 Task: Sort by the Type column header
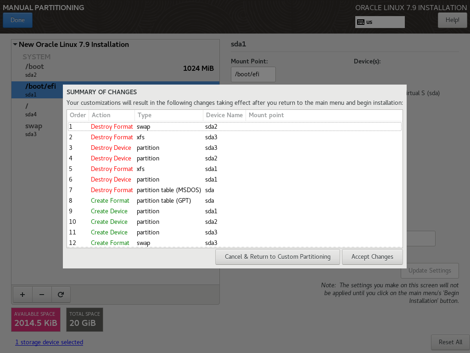(x=169, y=115)
